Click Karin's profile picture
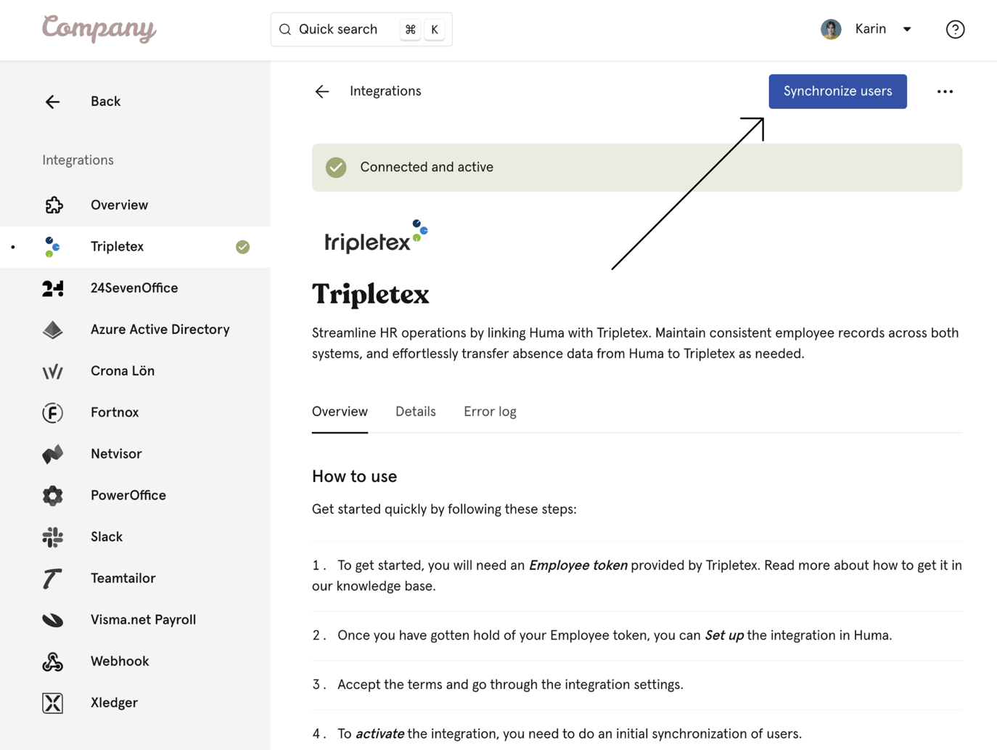This screenshot has height=750, width=997. point(830,28)
